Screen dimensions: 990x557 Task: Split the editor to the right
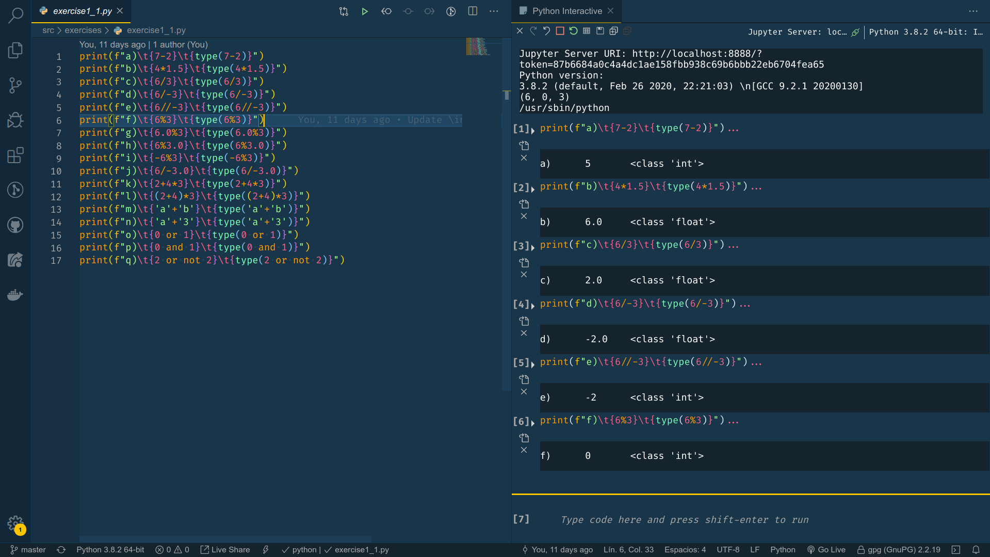[x=473, y=11]
